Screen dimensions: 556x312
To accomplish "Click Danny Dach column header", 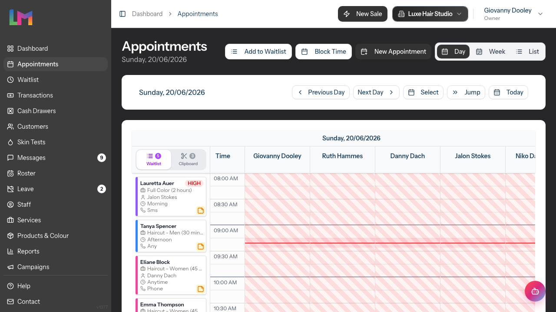I will coord(407,156).
